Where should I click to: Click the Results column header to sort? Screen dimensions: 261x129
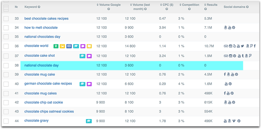click(x=211, y=5)
